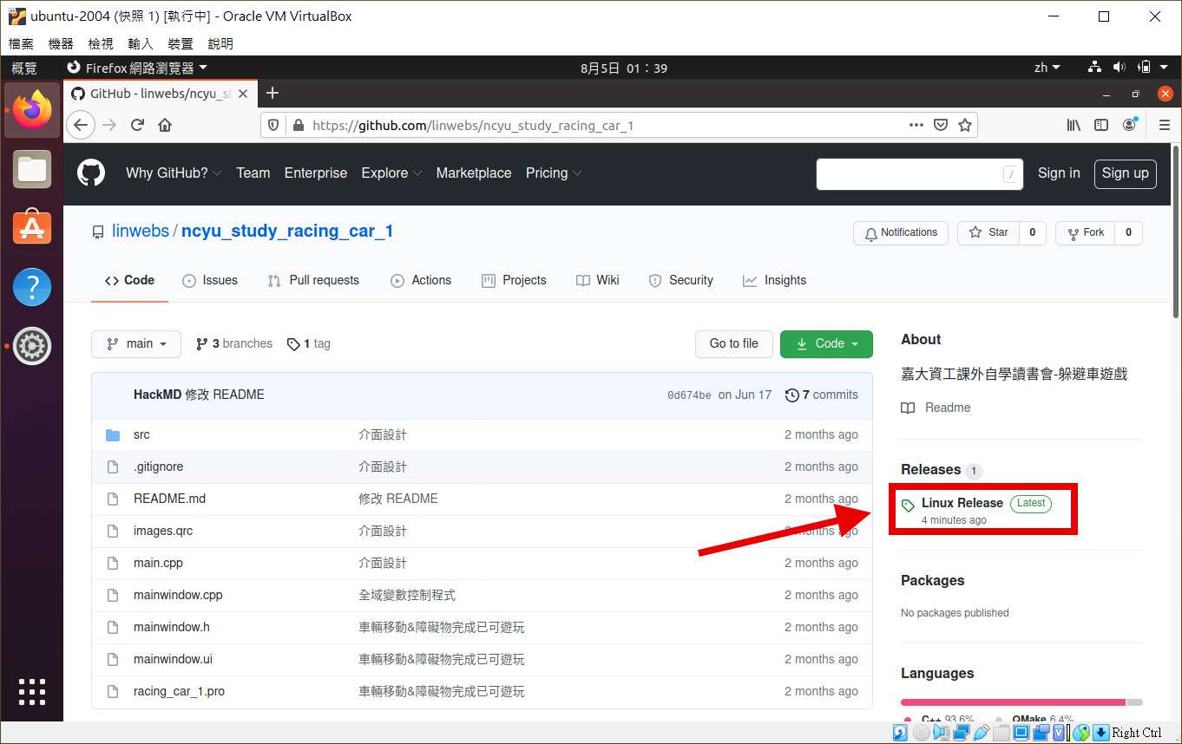Screen dimensions: 1182x744
Task: Open the Linux Release link
Action: [x=962, y=503]
